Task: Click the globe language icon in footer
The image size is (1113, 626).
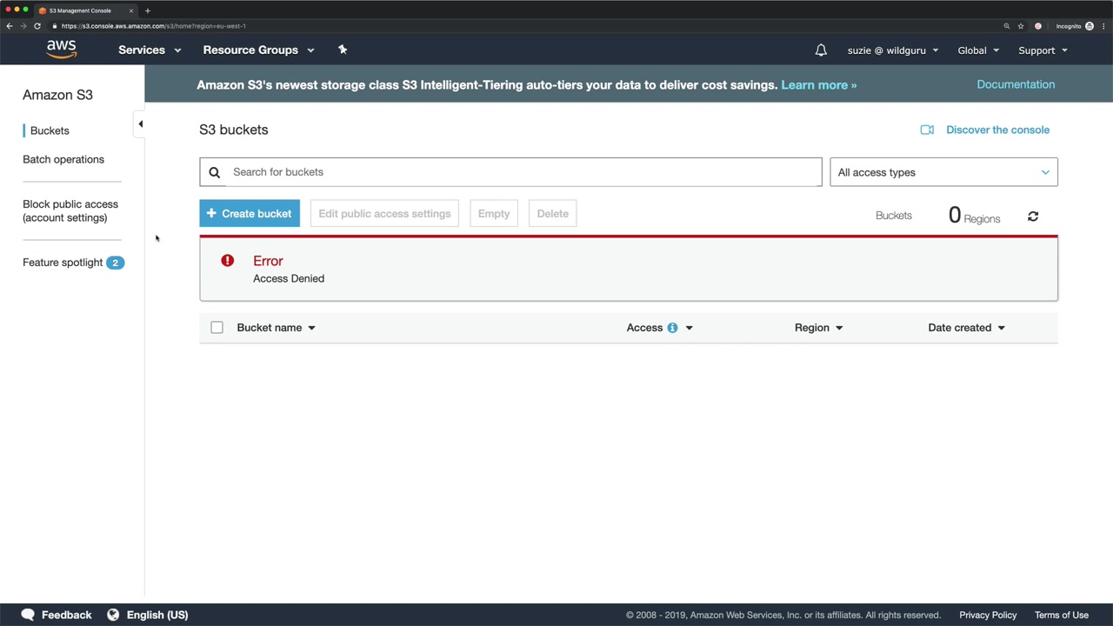Action: (113, 615)
